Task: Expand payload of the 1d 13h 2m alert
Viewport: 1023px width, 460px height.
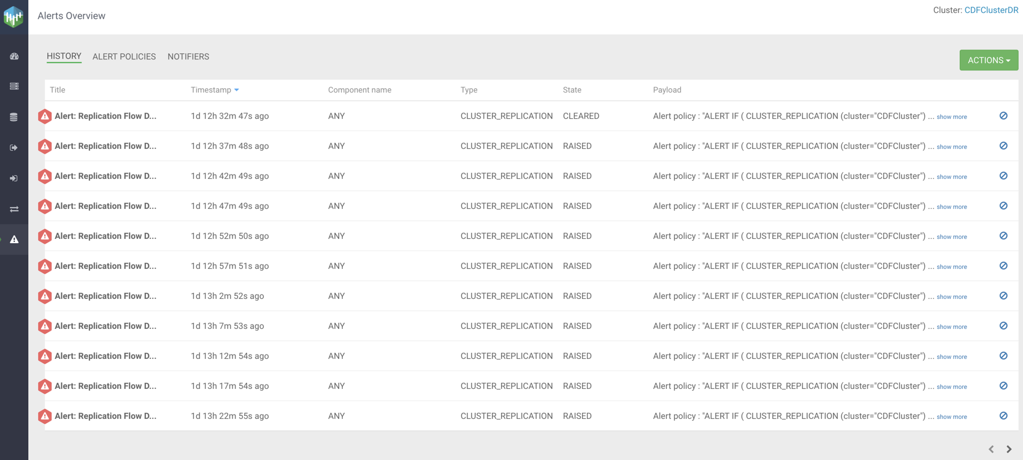Action: click(951, 297)
